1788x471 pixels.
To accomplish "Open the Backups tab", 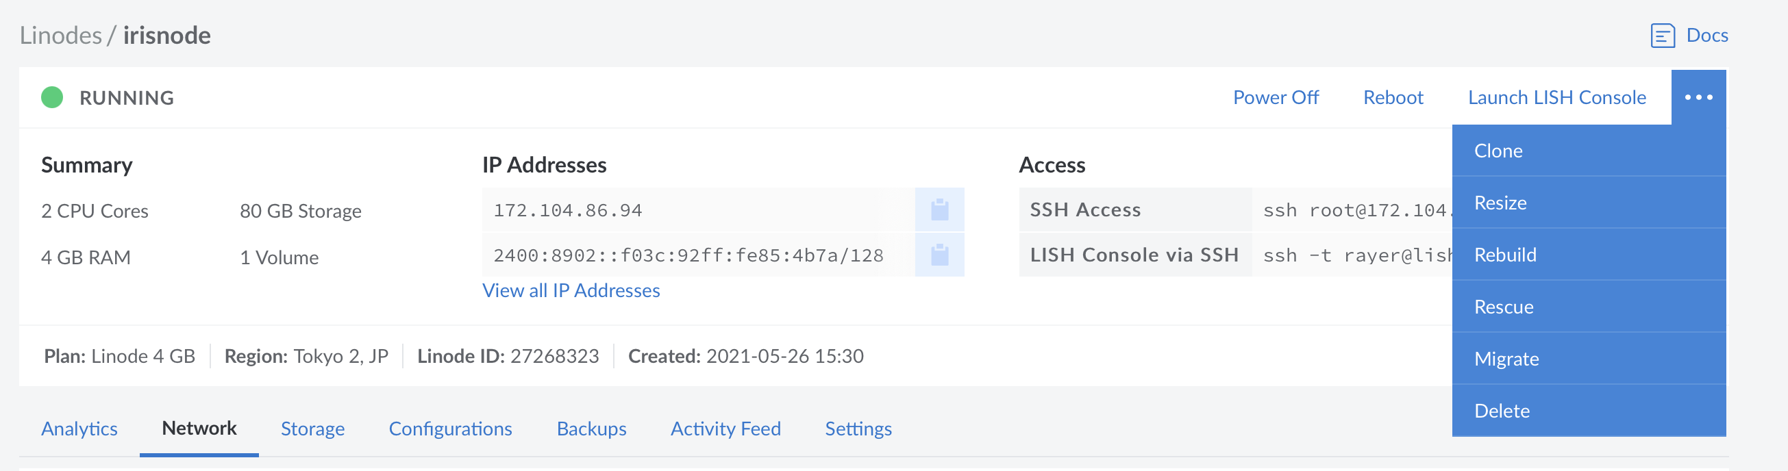I will pyautogui.click(x=591, y=429).
